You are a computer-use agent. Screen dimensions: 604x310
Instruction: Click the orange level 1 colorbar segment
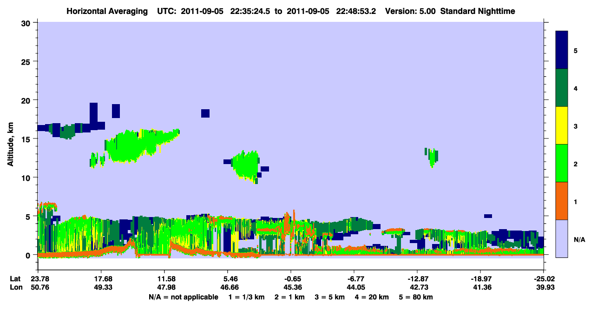pos(562,201)
